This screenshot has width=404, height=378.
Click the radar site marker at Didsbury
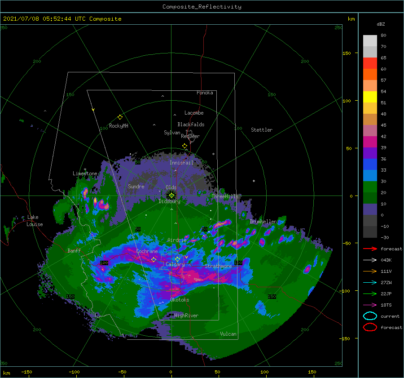click(171, 196)
